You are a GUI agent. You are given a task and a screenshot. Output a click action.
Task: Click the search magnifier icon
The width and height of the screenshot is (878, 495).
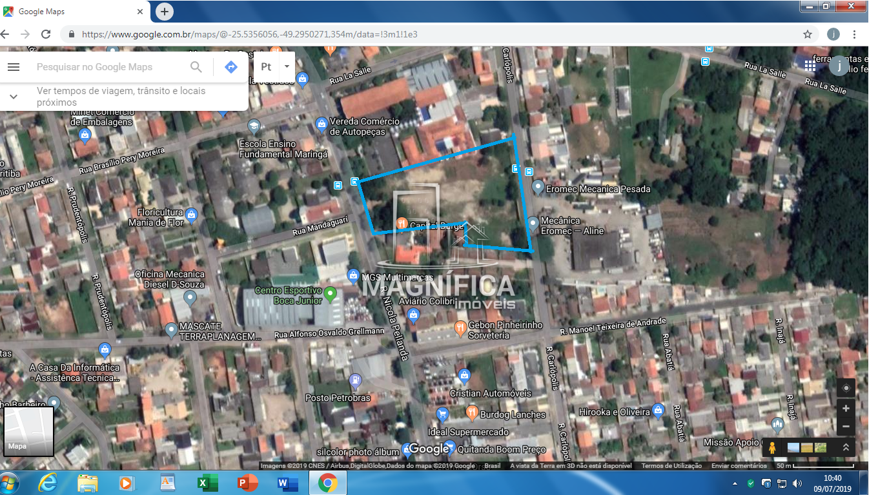click(196, 67)
